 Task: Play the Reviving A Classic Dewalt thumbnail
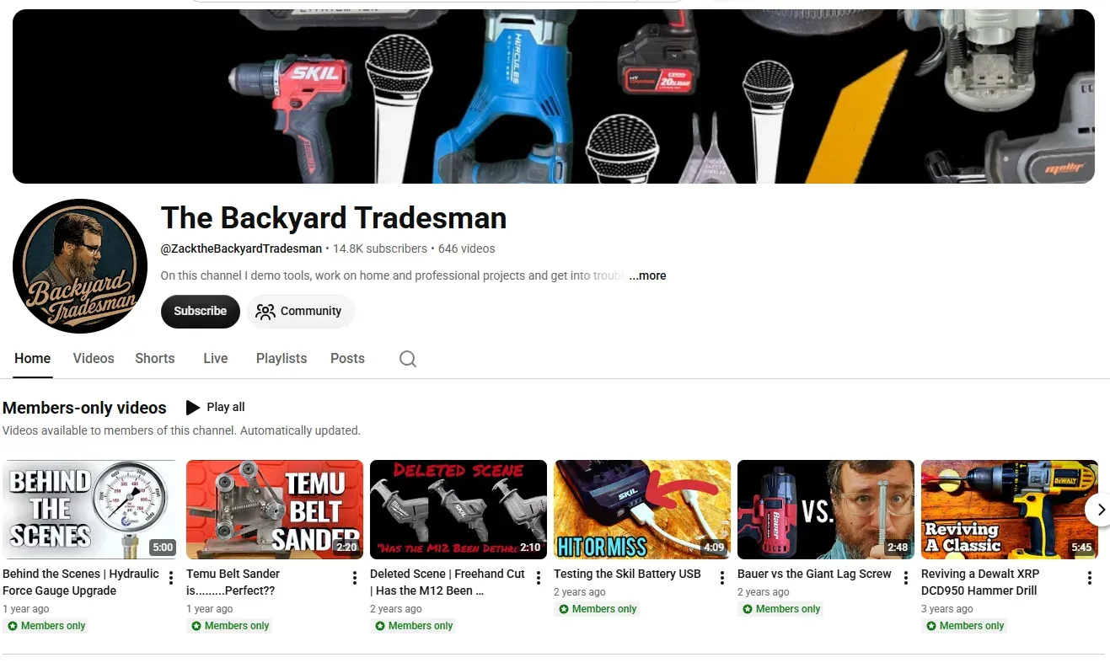(x=1010, y=509)
